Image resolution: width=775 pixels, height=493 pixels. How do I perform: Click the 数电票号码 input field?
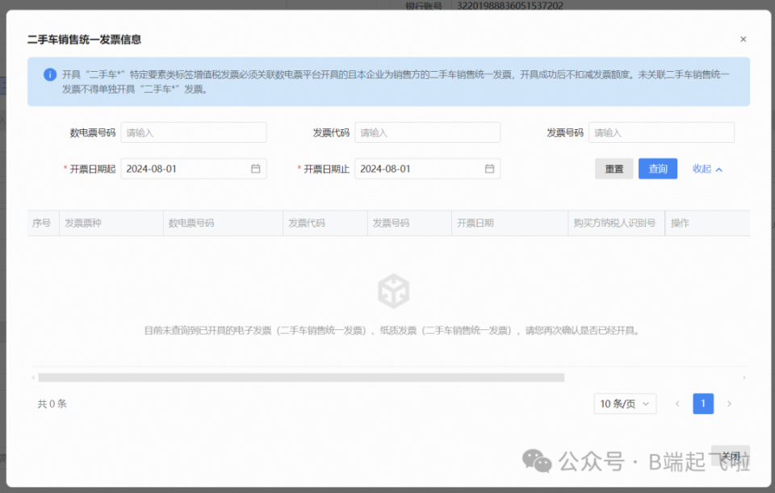[194, 132]
